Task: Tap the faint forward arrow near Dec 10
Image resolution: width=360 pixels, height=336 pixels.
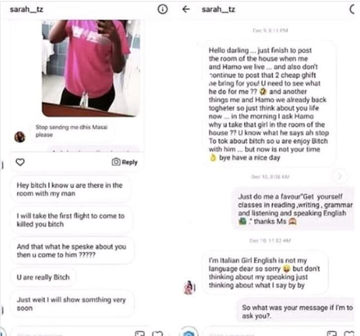Action: pyautogui.click(x=340, y=176)
